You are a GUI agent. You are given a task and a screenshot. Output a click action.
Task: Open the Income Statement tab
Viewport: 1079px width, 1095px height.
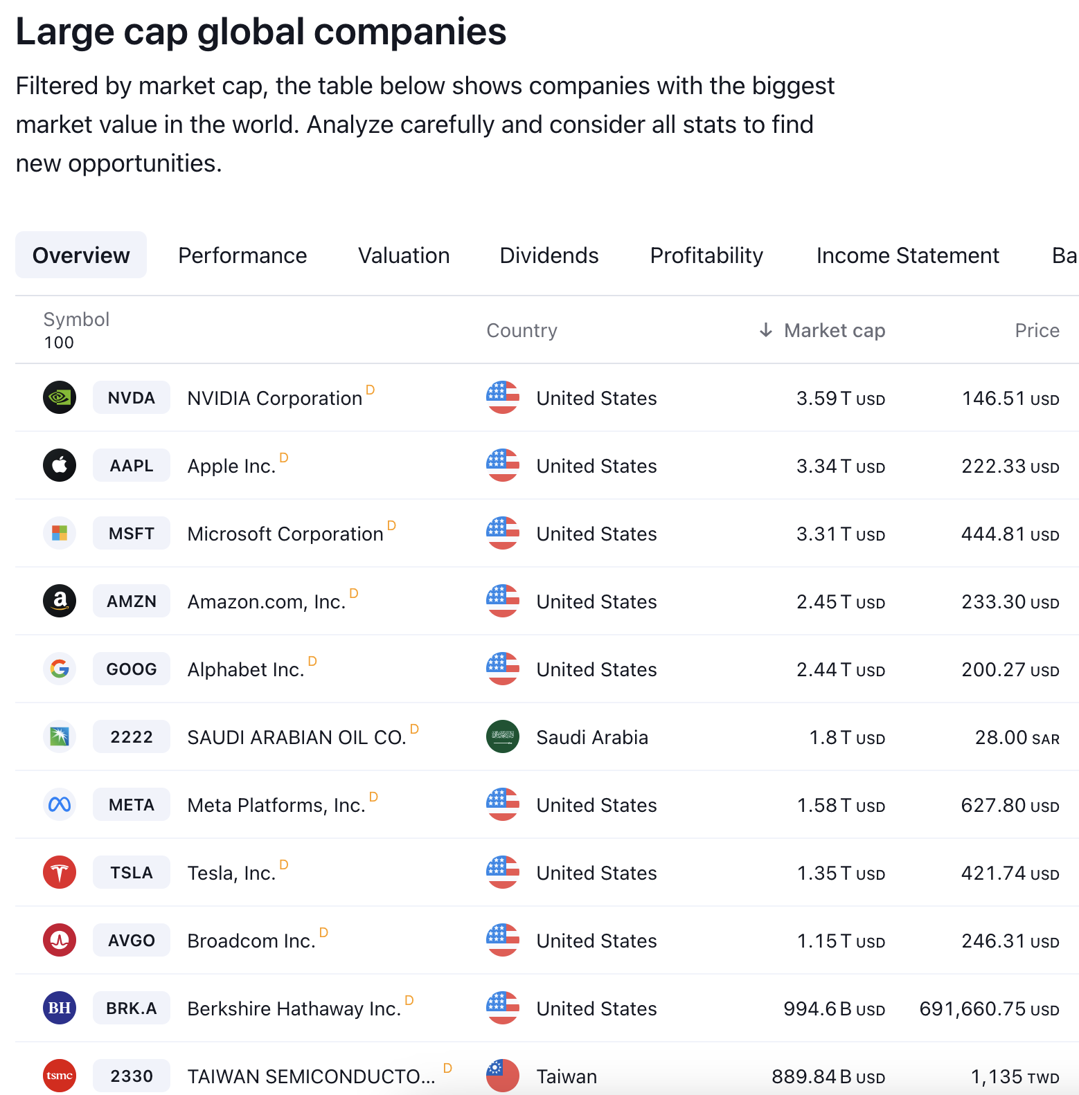(907, 255)
